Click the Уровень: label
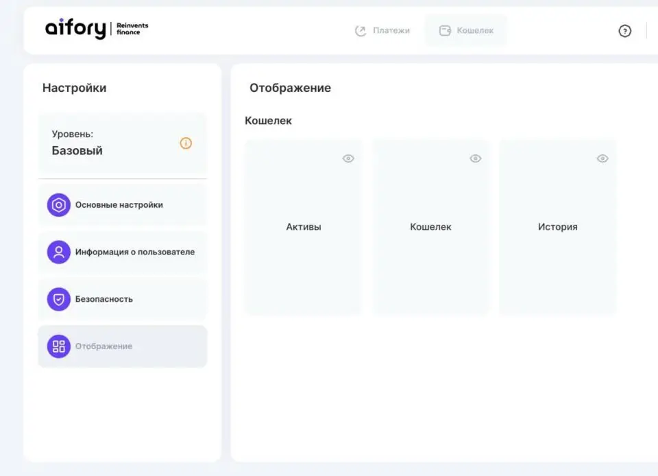The width and height of the screenshot is (658, 476). point(73,134)
